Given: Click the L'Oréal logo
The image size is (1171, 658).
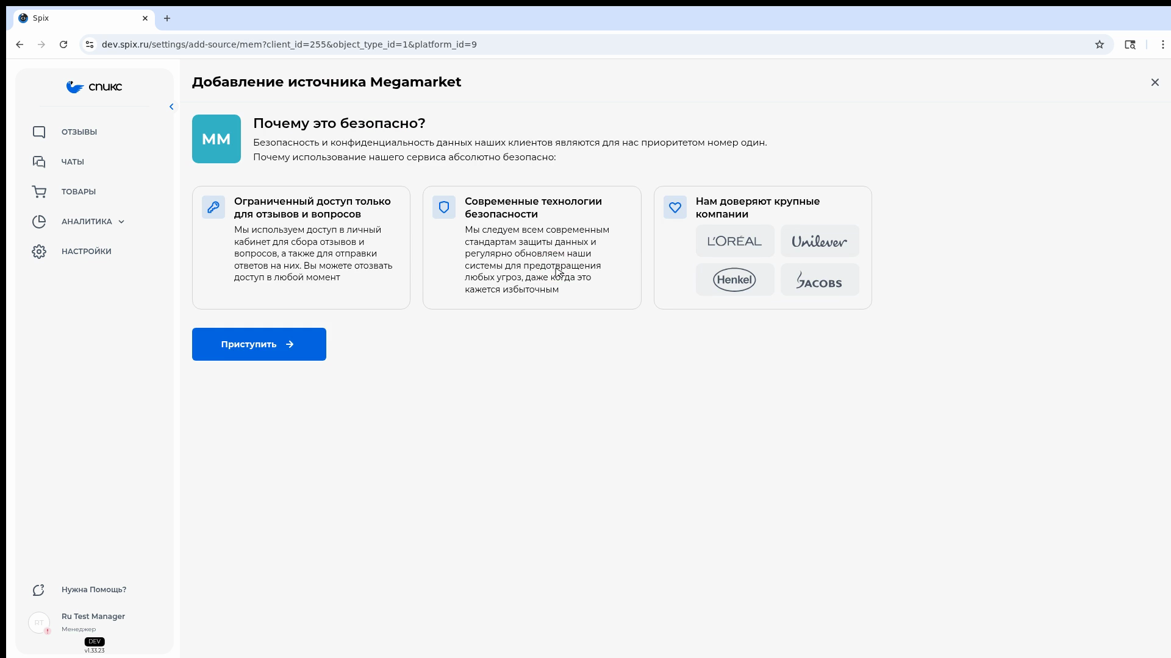Looking at the screenshot, I should coord(735,241).
